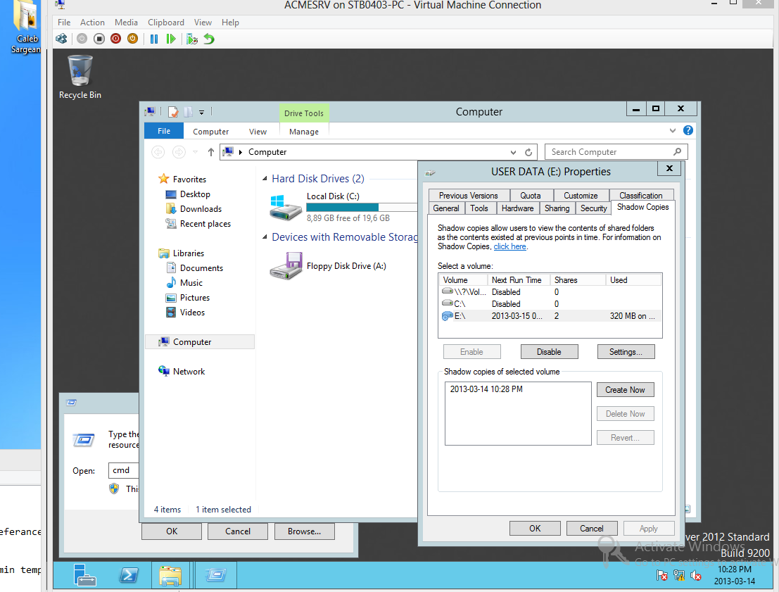The height and width of the screenshot is (592, 779).
Task: Click the taskbar clock
Action: pyautogui.click(x=734, y=575)
